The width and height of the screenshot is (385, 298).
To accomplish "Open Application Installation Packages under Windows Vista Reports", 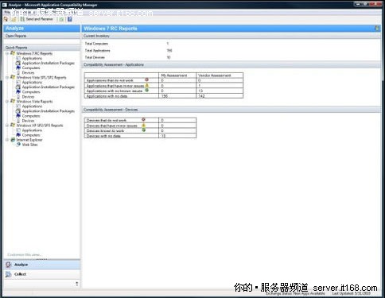I will [x=49, y=111].
